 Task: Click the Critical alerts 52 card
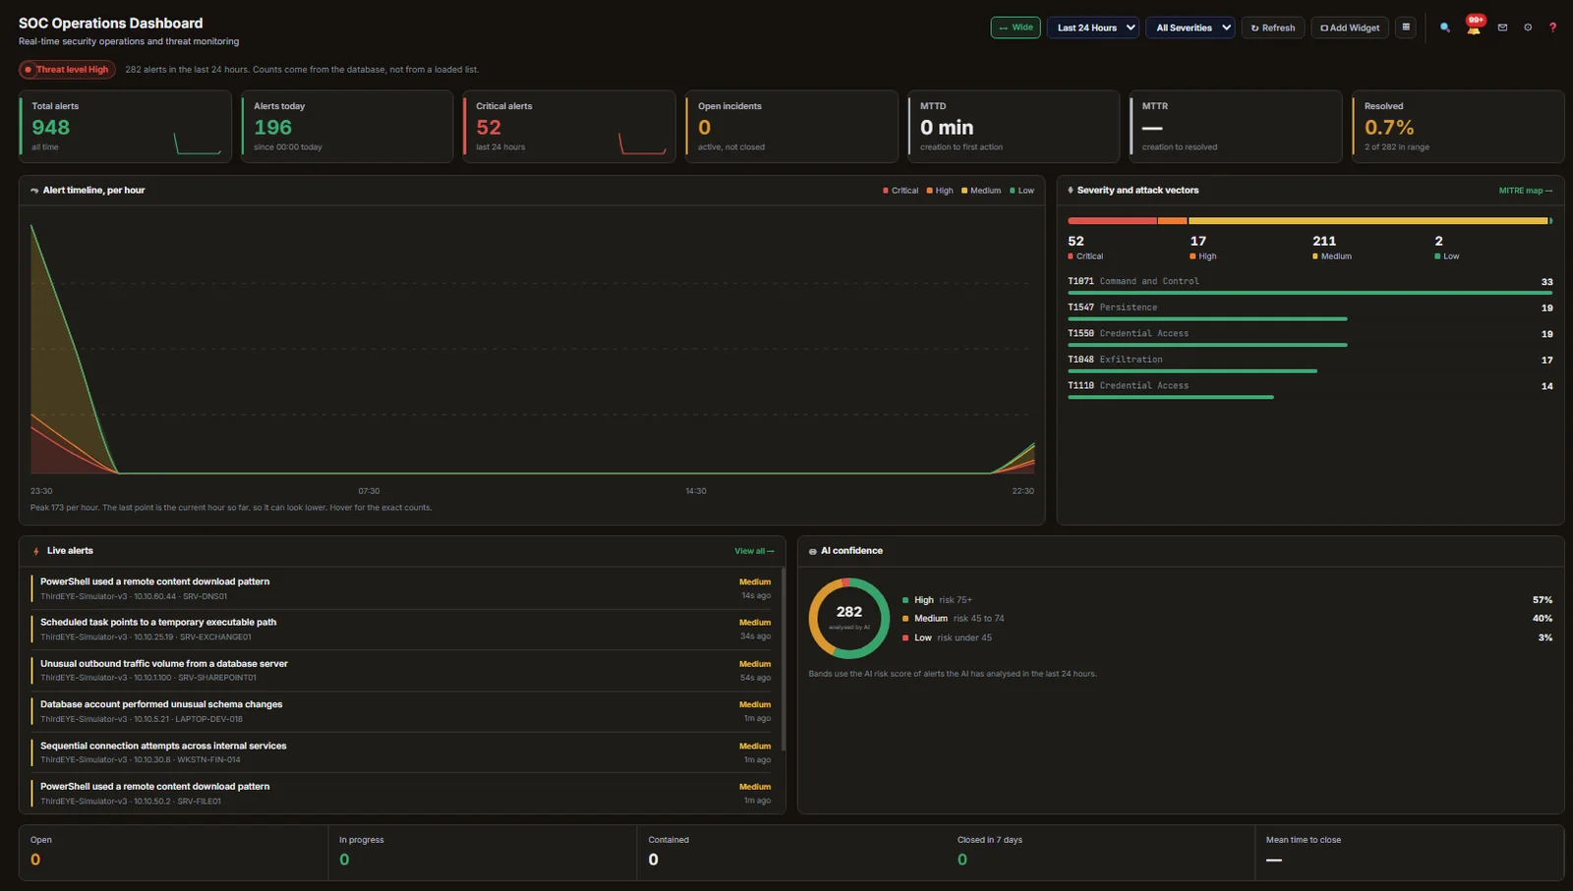coord(569,127)
